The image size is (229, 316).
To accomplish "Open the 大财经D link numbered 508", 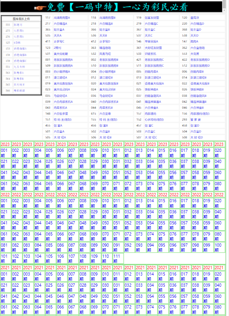I will pos(197,138).
